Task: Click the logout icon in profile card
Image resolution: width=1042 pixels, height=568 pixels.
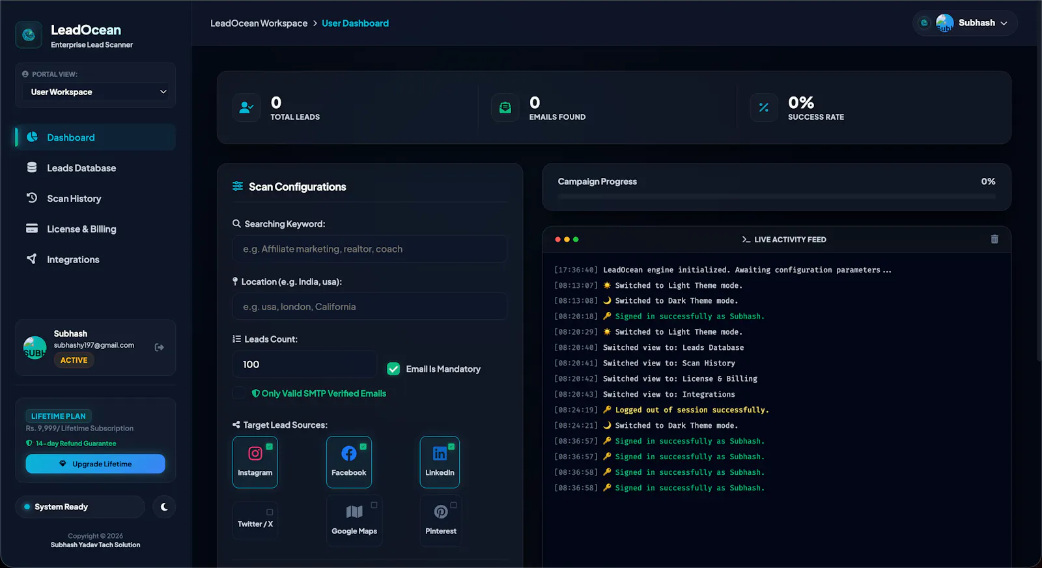Action: coord(160,347)
